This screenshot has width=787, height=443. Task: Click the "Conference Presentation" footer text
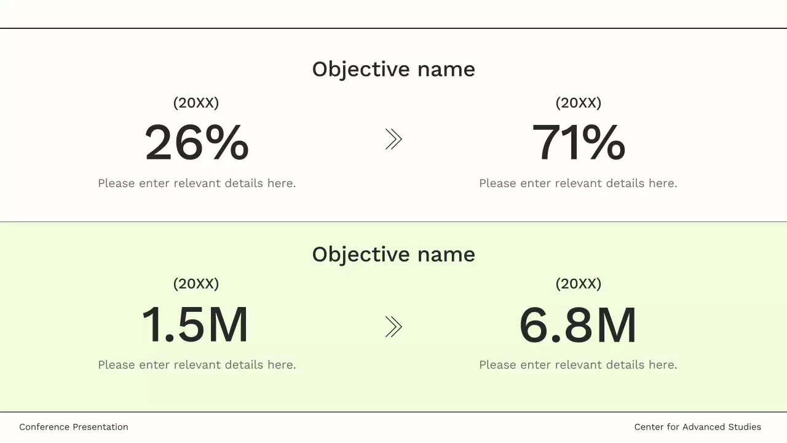pos(74,427)
